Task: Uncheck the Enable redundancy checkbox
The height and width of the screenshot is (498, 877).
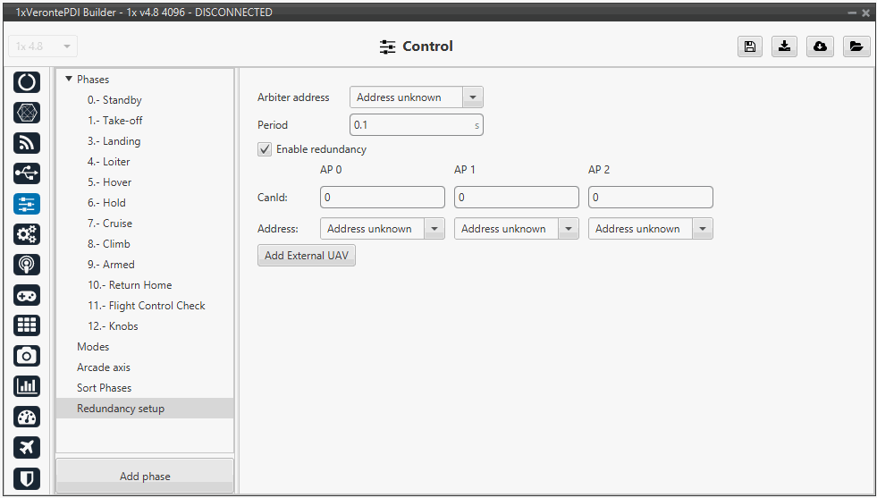Action: [x=265, y=149]
